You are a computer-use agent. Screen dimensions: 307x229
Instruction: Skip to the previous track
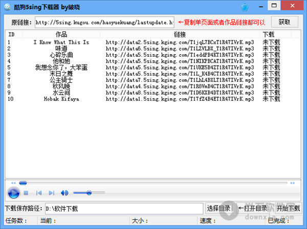pos(39,193)
